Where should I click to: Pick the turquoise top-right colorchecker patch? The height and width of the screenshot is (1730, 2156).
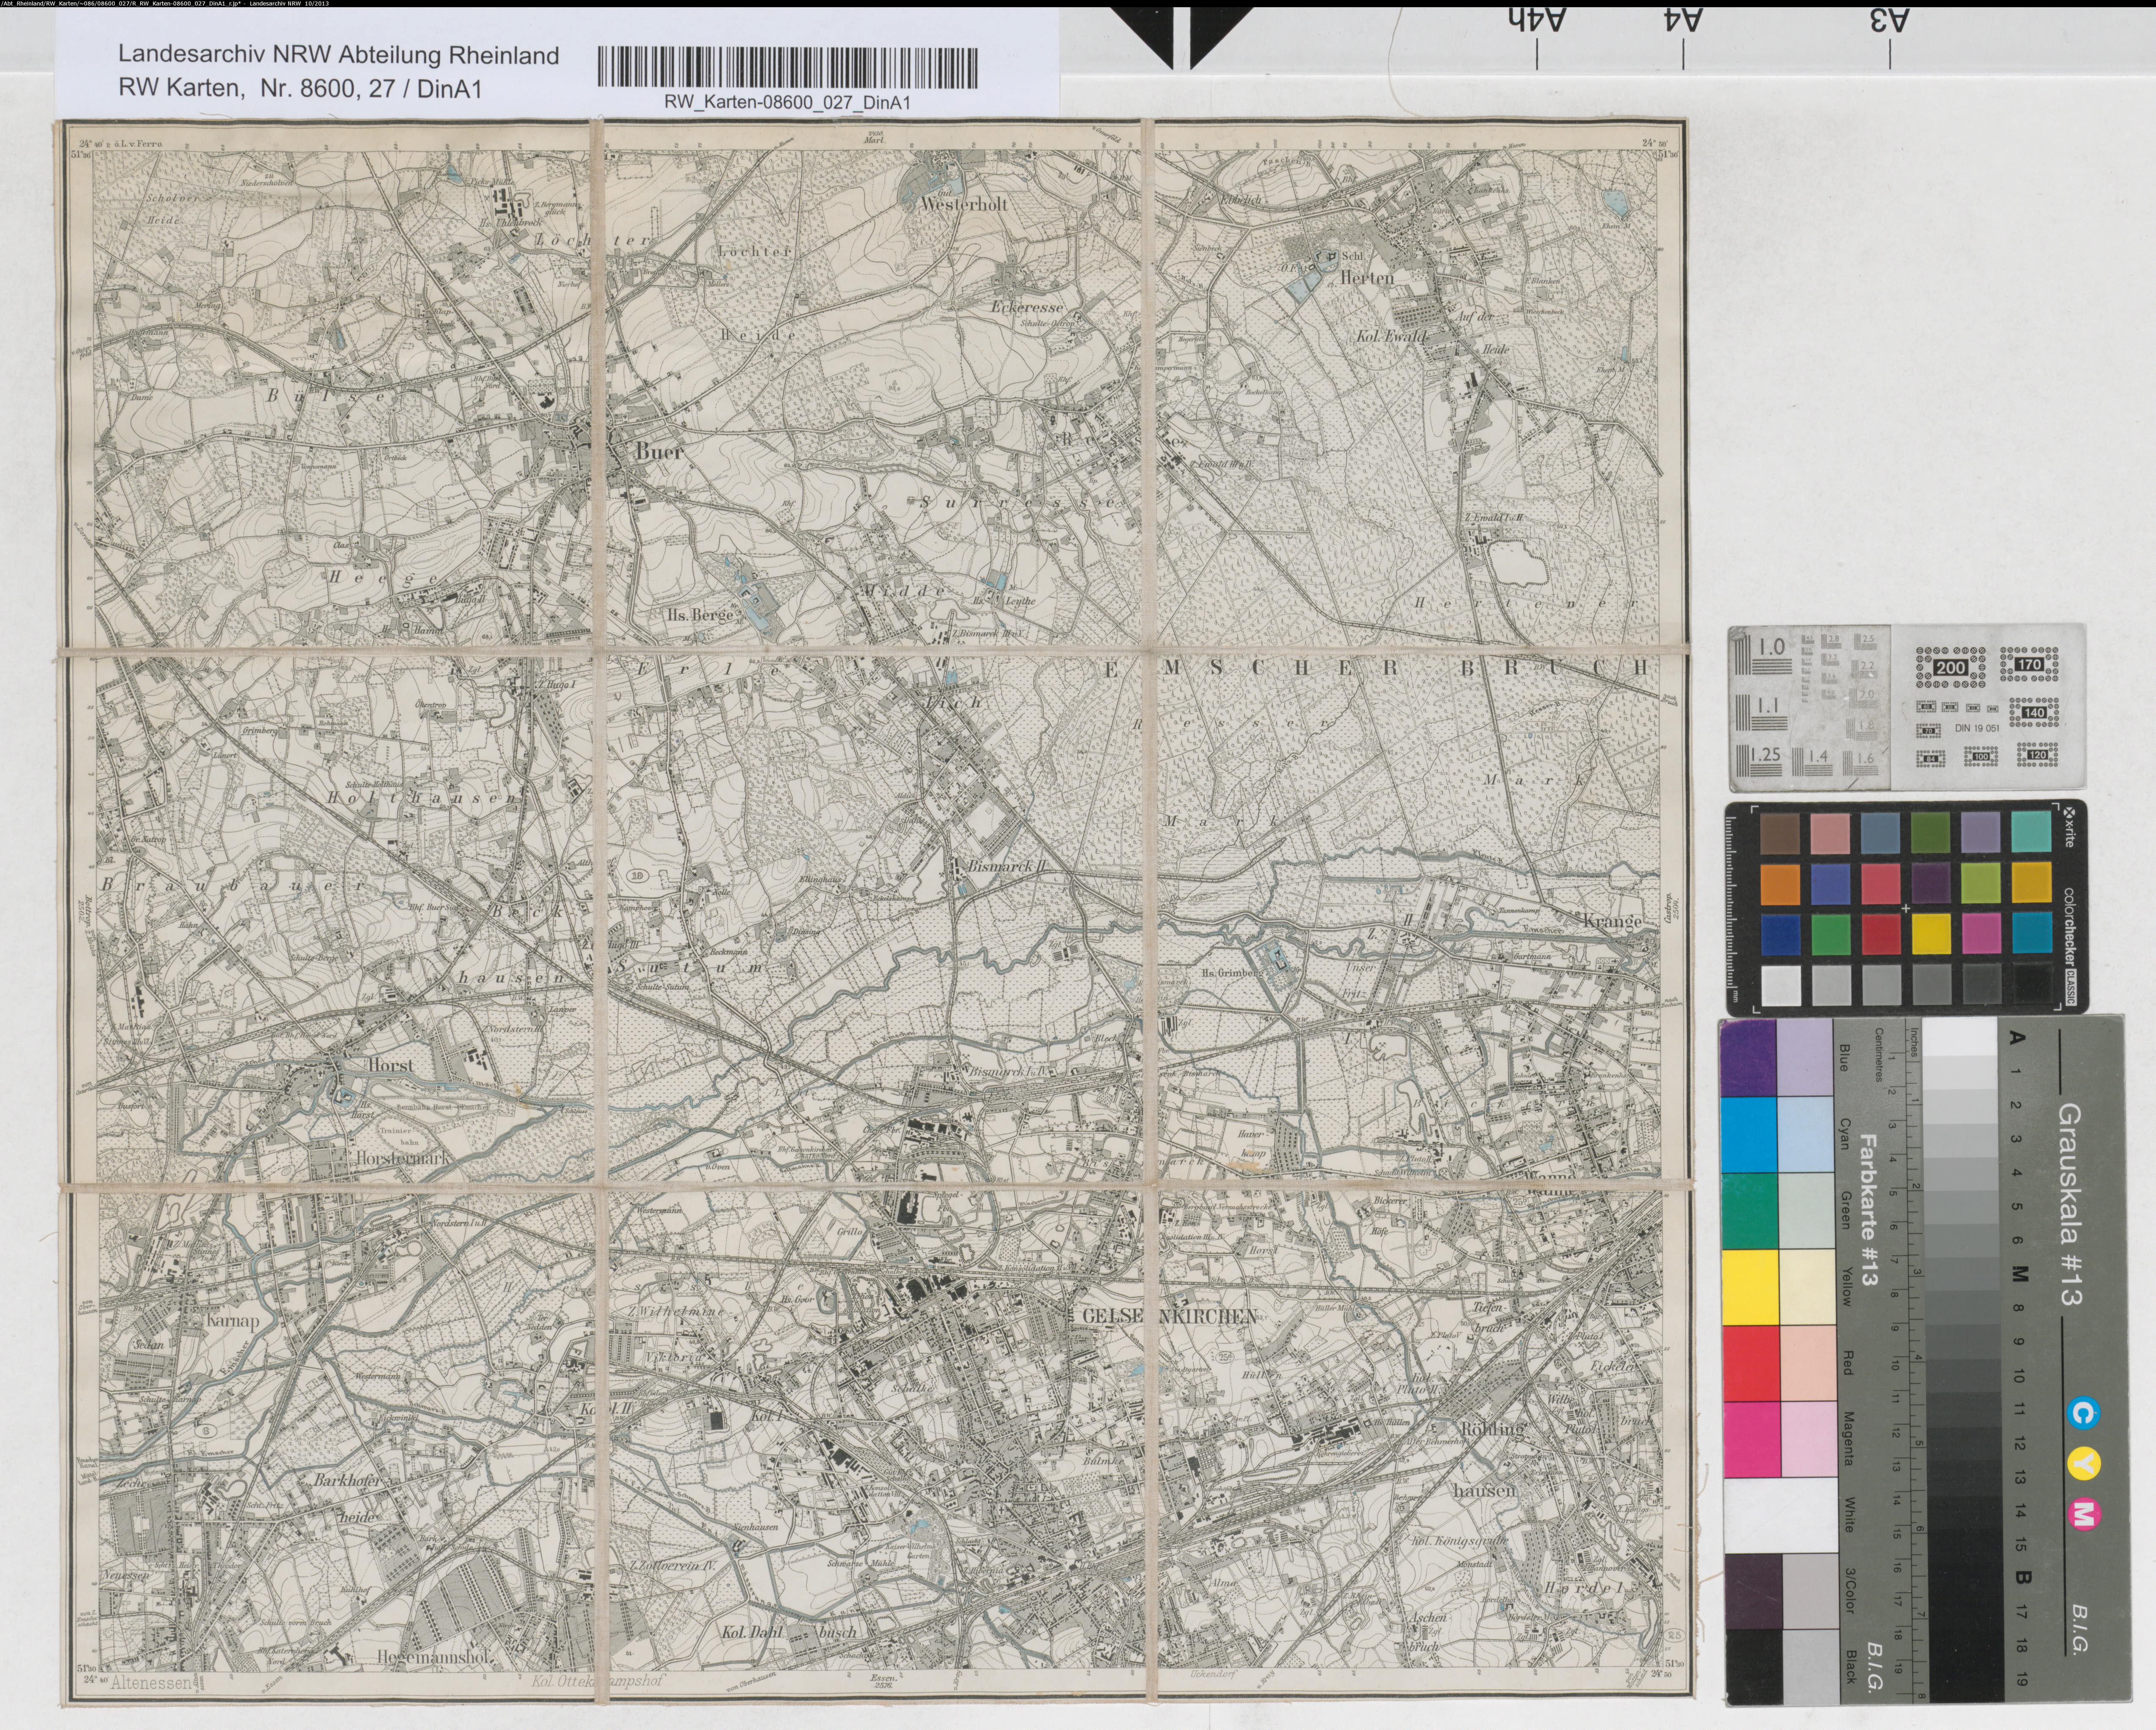click(x=2031, y=832)
